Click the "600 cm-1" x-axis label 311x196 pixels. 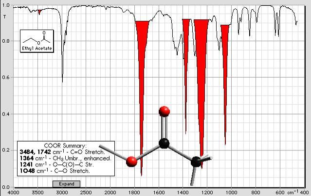coord(287,192)
